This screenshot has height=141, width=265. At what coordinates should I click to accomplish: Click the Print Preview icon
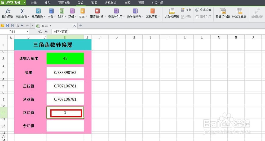click(17, 26)
